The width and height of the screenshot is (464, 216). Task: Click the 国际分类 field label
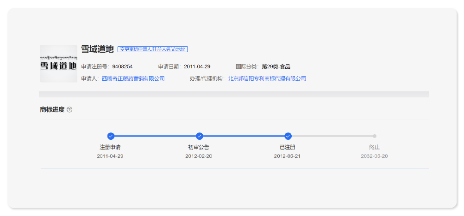click(247, 66)
